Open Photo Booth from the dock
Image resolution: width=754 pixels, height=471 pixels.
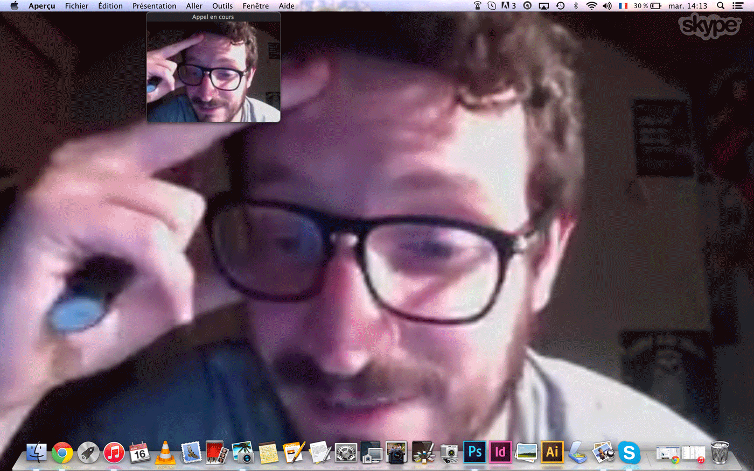[x=217, y=453]
